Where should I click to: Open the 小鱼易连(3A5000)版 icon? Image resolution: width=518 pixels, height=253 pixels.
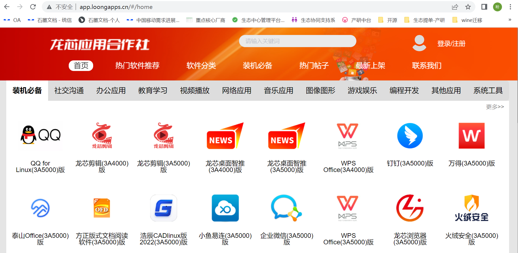[x=225, y=208]
